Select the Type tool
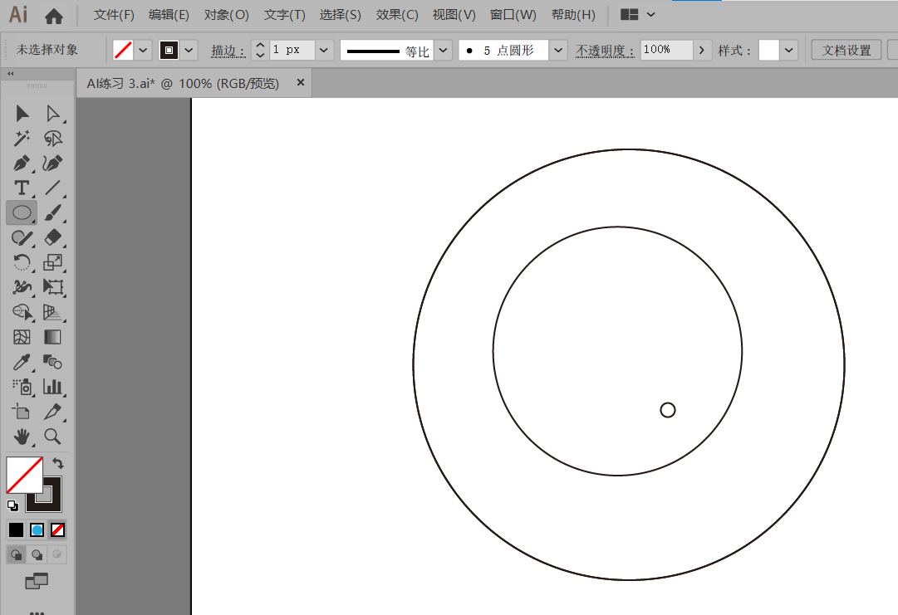Image resolution: width=898 pixels, height=615 pixels. tap(22, 188)
